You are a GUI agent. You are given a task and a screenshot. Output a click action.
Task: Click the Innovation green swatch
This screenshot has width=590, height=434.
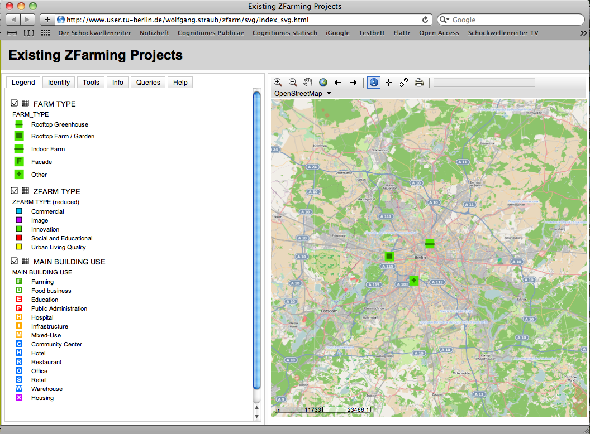(19, 229)
